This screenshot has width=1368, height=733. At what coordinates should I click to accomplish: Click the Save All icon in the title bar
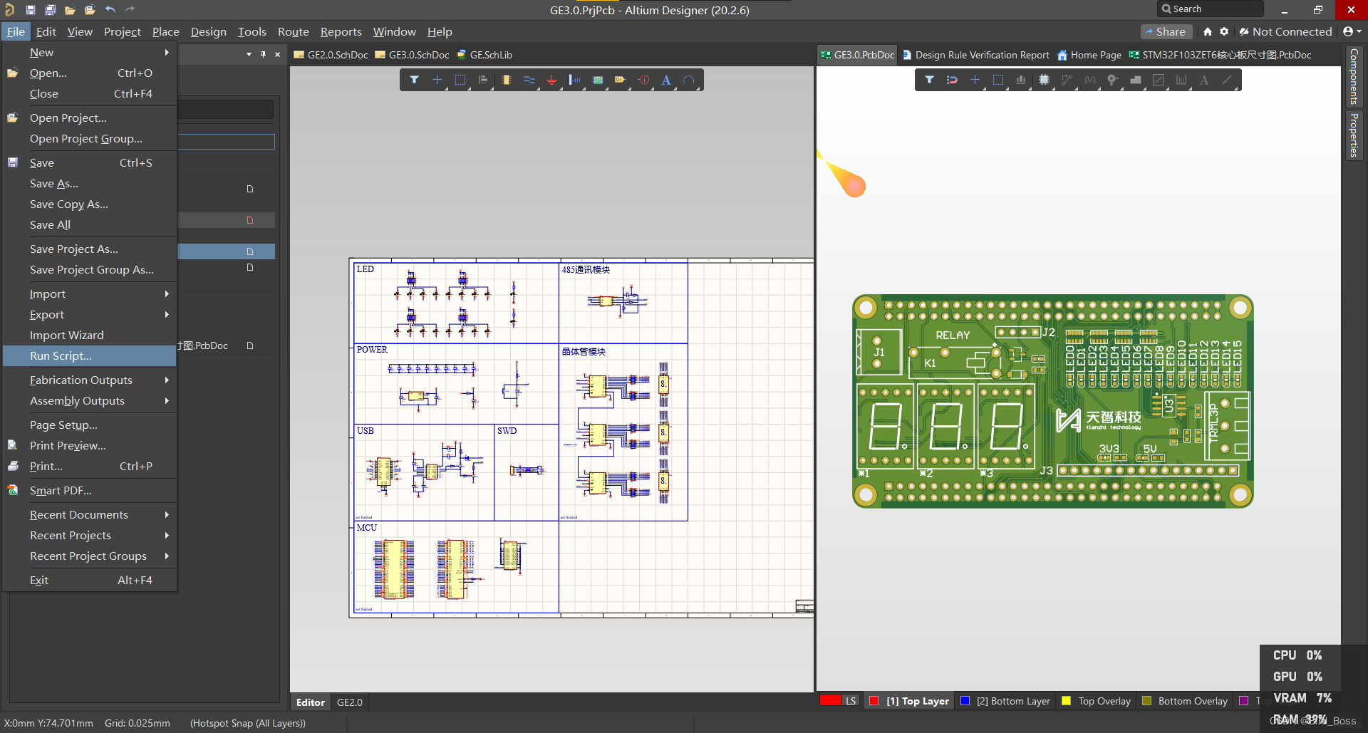click(x=51, y=10)
